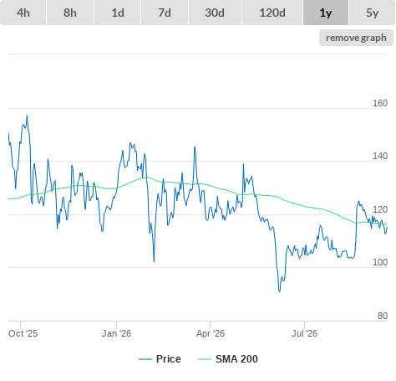The width and height of the screenshot is (396, 381).
Task: Show the 7d chart range
Action: [165, 13]
